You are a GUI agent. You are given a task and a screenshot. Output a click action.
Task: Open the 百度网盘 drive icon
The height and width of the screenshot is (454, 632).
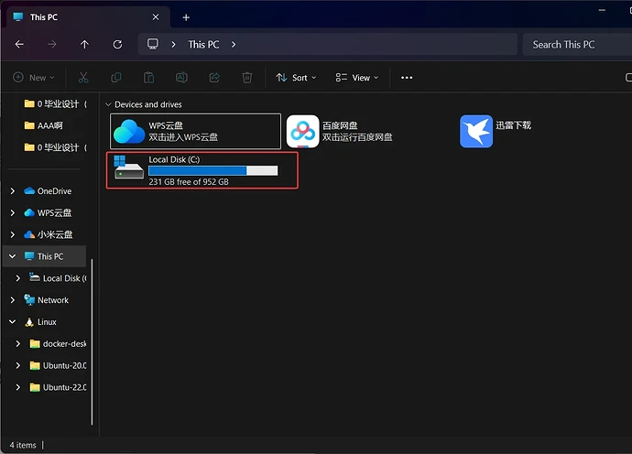302,131
